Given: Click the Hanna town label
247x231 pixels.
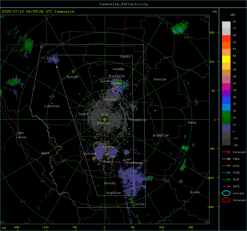Looking at the screenshot, I should 192,123.
